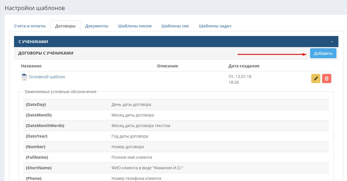
Task: Click the {DateMonthWords} placeholder
Action: pos(45,126)
